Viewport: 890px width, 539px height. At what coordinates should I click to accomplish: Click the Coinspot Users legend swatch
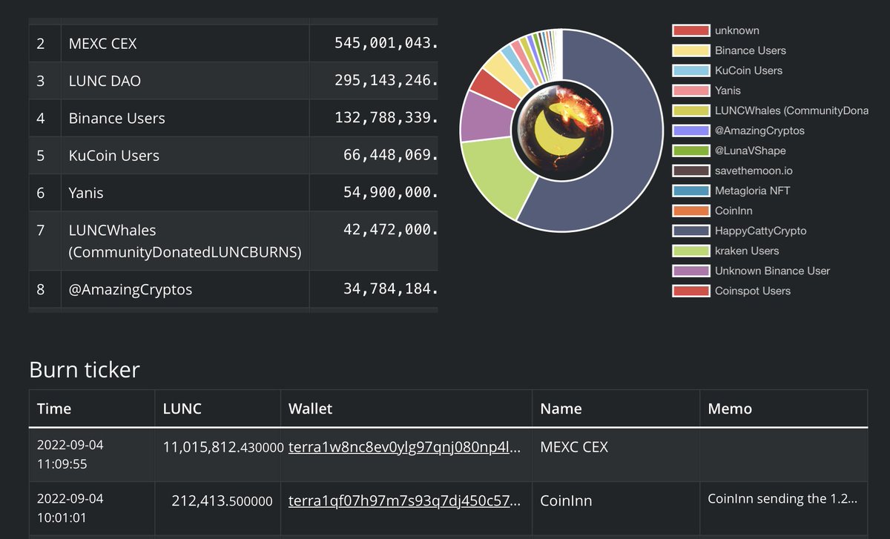pos(690,291)
